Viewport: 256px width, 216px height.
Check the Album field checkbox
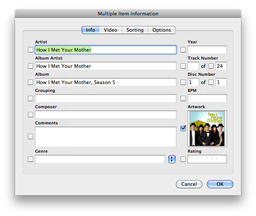(x=31, y=82)
